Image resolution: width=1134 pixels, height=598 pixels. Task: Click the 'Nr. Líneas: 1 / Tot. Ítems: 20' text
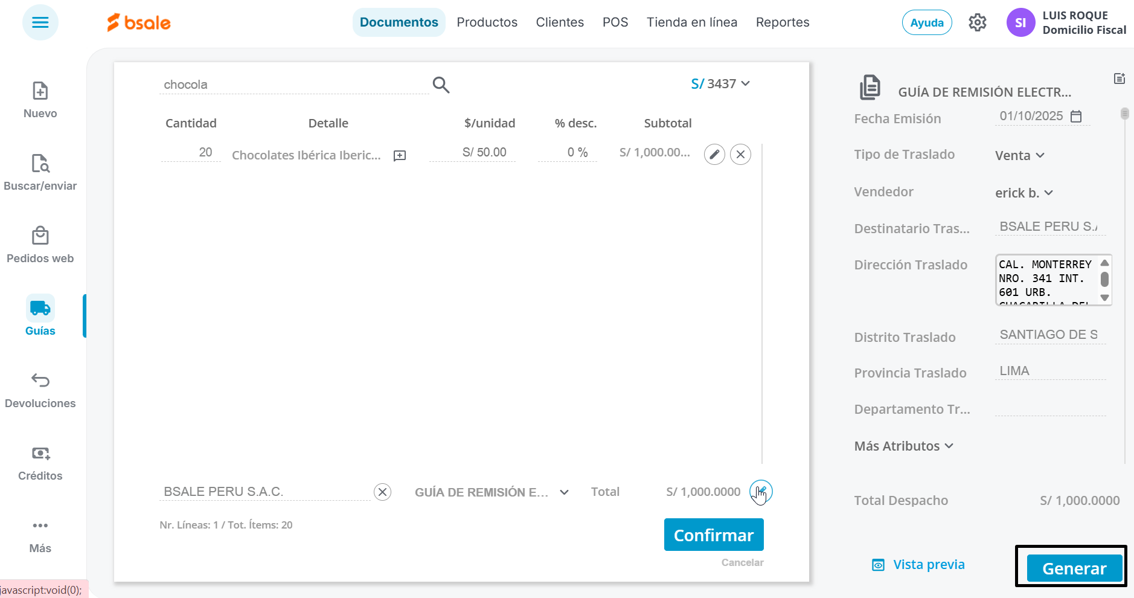click(226, 525)
